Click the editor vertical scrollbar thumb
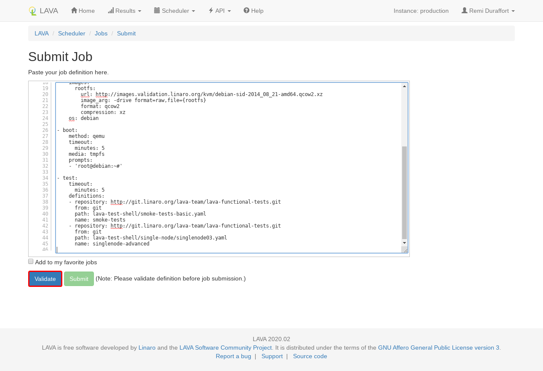 pos(404,192)
